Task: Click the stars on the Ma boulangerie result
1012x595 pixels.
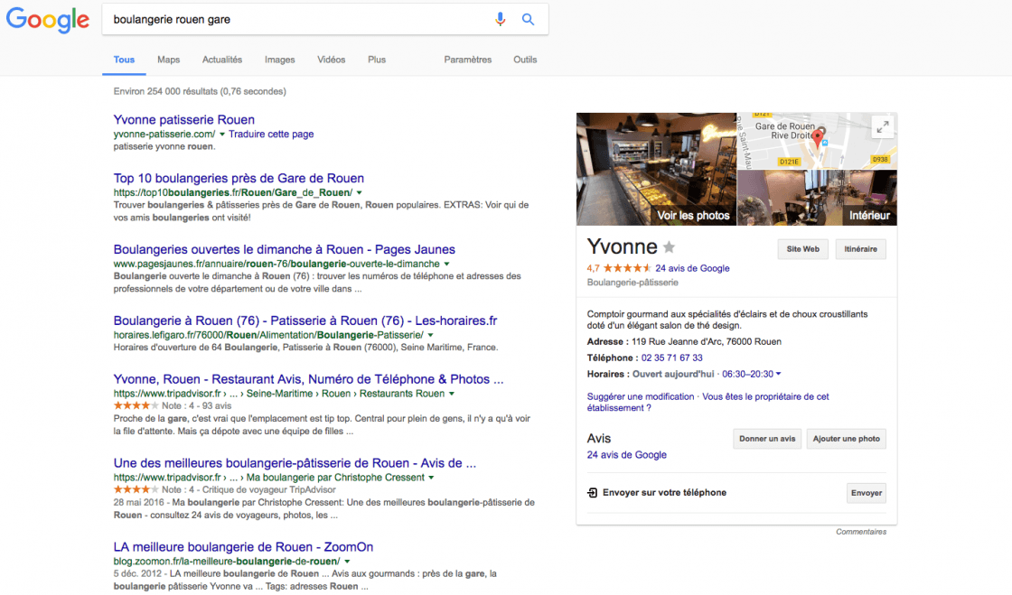Action: click(136, 489)
